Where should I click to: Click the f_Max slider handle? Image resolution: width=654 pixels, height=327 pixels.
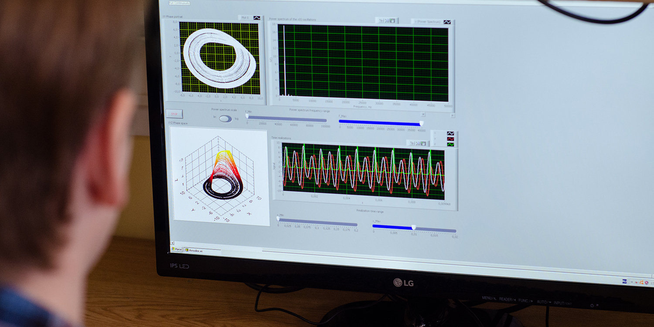coord(421,124)
